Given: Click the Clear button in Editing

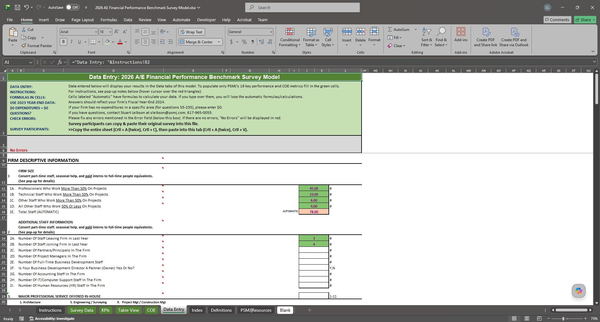Looking at the screenshot, I should coord(396,46).
